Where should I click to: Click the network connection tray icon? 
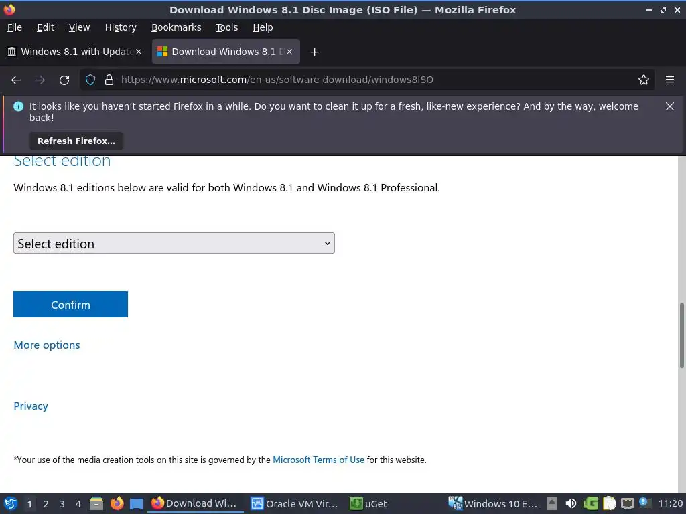pos(627,503)
